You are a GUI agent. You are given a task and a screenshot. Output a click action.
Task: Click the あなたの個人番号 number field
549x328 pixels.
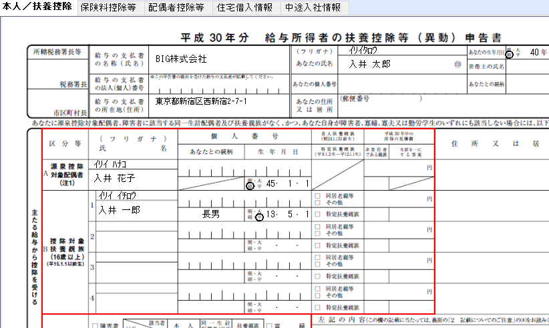(x=402, y=84)
